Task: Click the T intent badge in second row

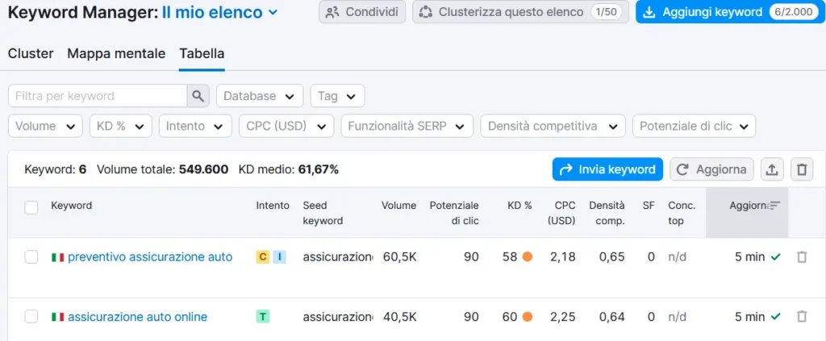Action: pos(263,317)
